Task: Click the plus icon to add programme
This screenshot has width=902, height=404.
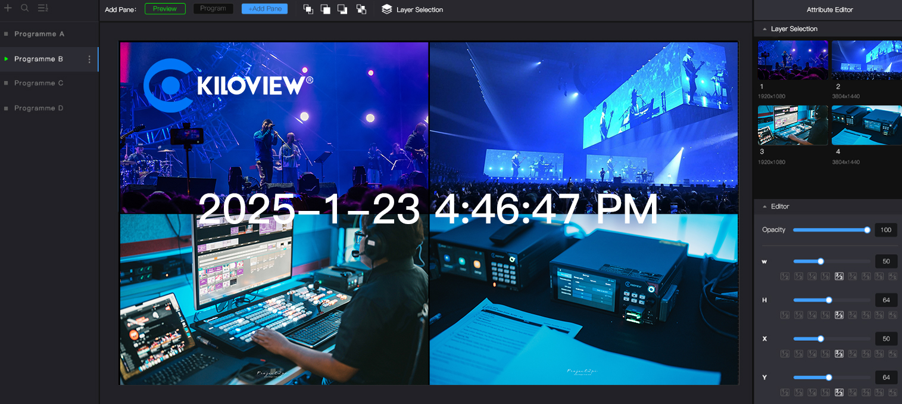Action: (8, 8)
